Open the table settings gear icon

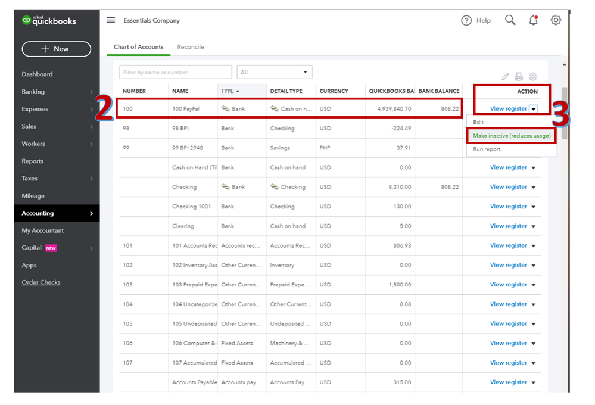533,77
